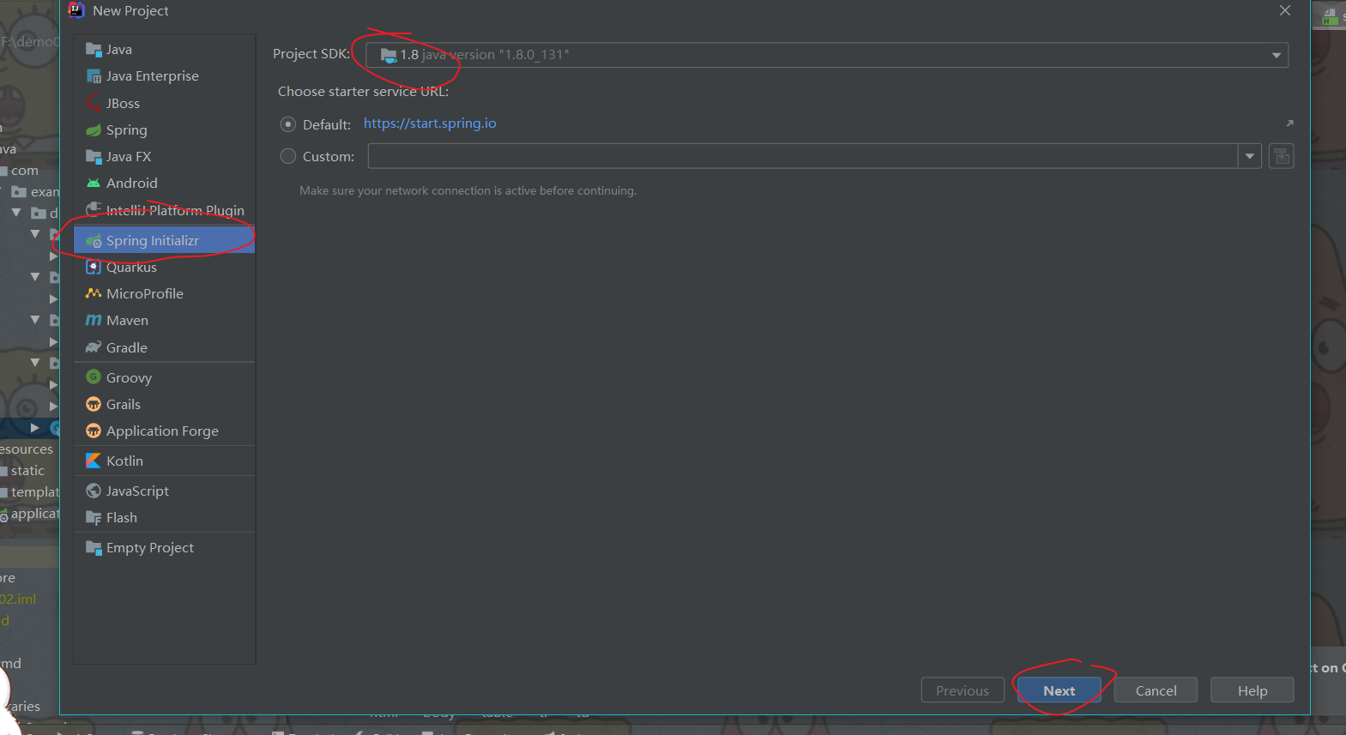The image size is (1346, 735).
Task: Select 'com' package in background project tree
Action: [24, 170]
